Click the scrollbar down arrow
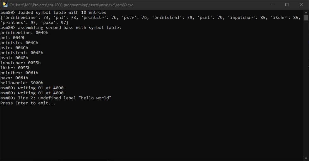 [306, 158]
